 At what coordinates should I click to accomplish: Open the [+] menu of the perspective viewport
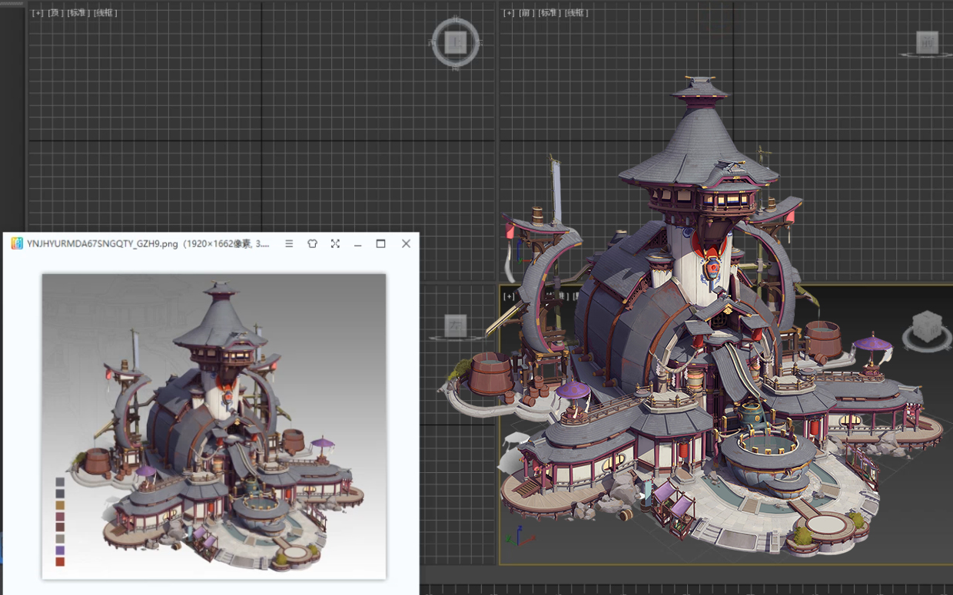tap(508, 296)
